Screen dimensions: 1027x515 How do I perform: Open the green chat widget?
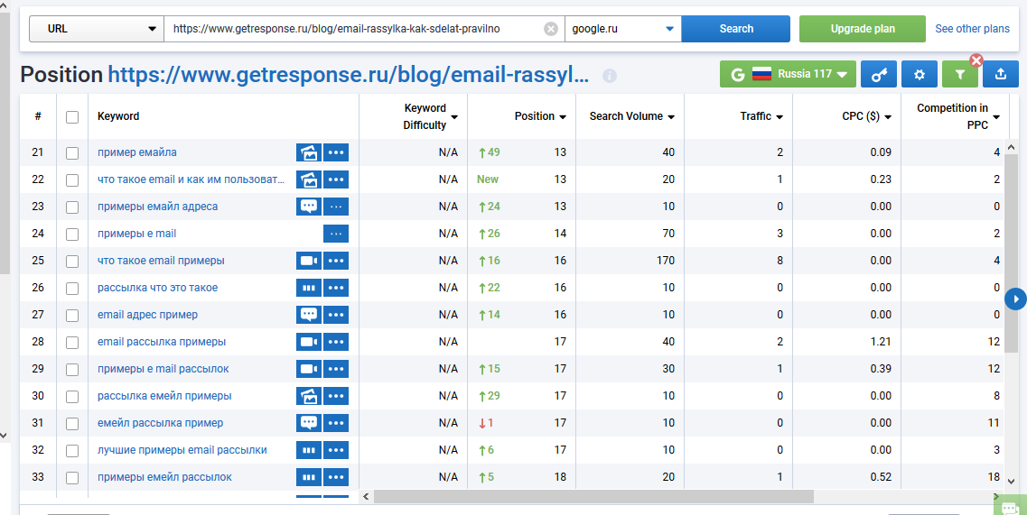[x=1012, y=507]
